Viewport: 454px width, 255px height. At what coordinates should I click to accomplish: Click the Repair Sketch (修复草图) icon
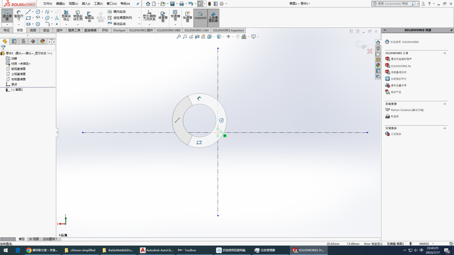(x=163, y=17)
